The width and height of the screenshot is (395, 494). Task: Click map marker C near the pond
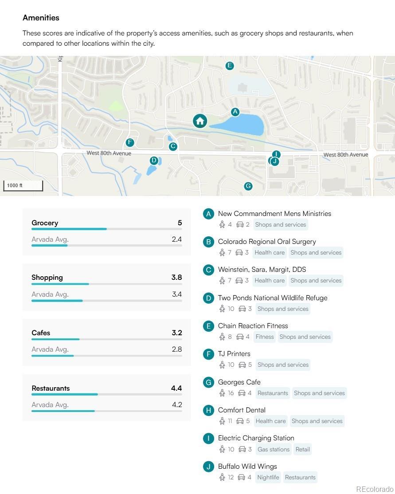pos(173,146)
